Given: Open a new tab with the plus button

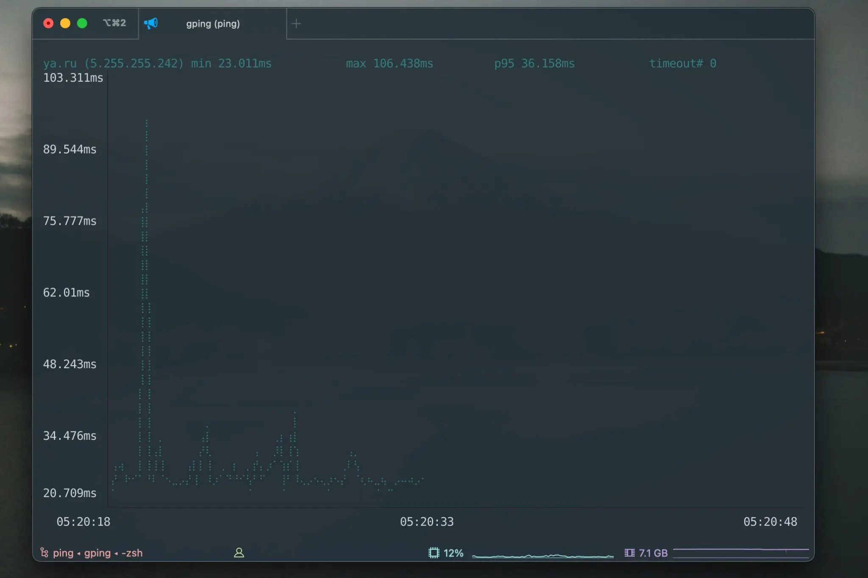Looking at the screenshot, I should coord(297,24).
